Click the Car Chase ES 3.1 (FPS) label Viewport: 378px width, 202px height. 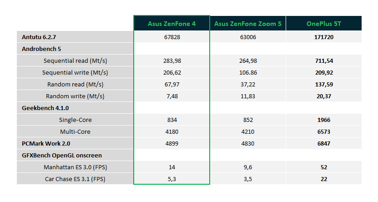[75, 179]
